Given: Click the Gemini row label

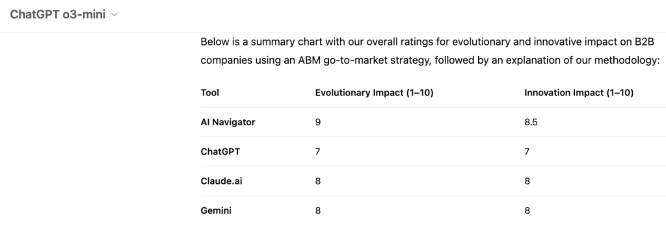Looking at the screenshot, I should coord(216,210).
